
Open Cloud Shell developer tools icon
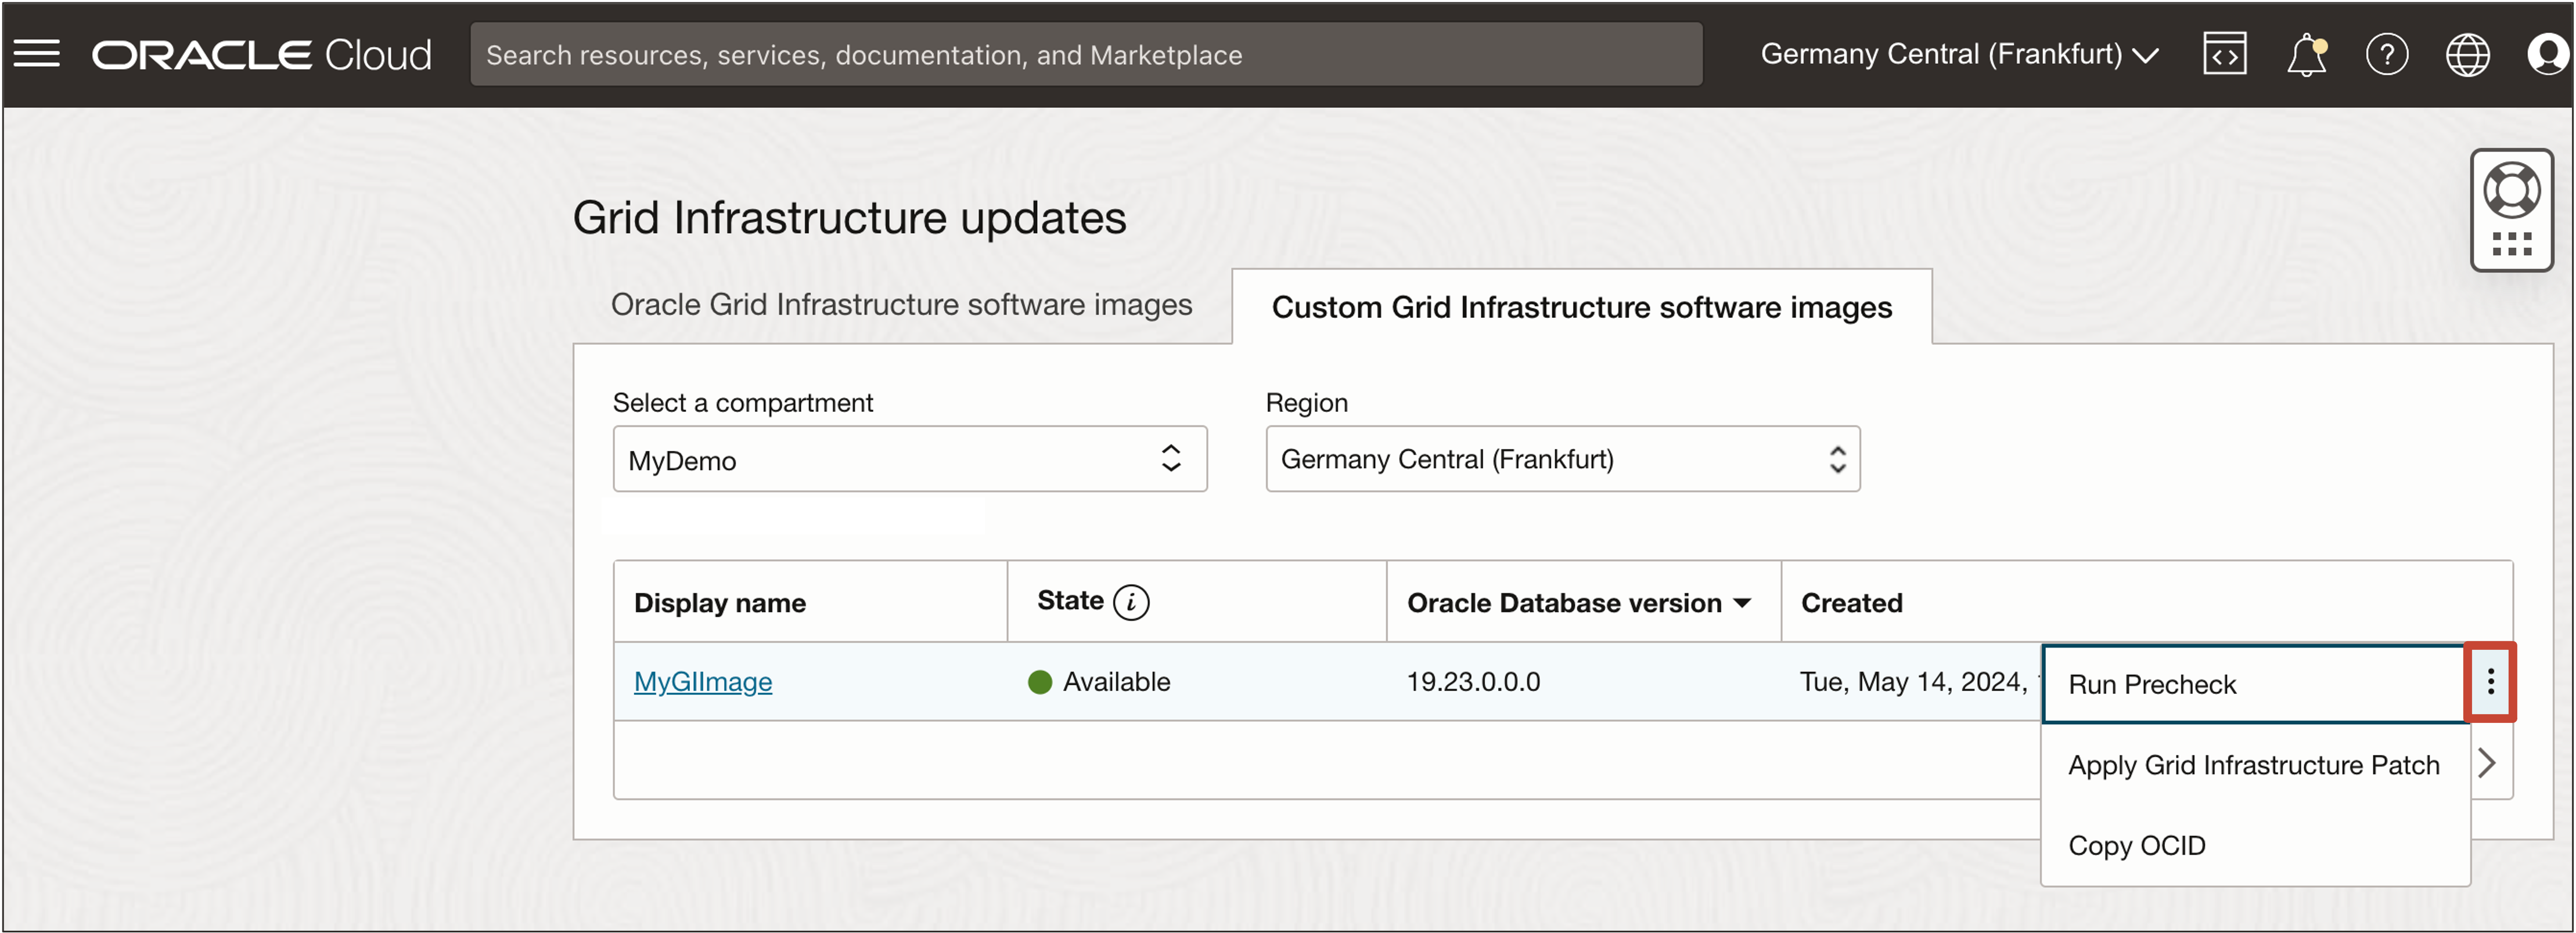[x=2224, y=54]
